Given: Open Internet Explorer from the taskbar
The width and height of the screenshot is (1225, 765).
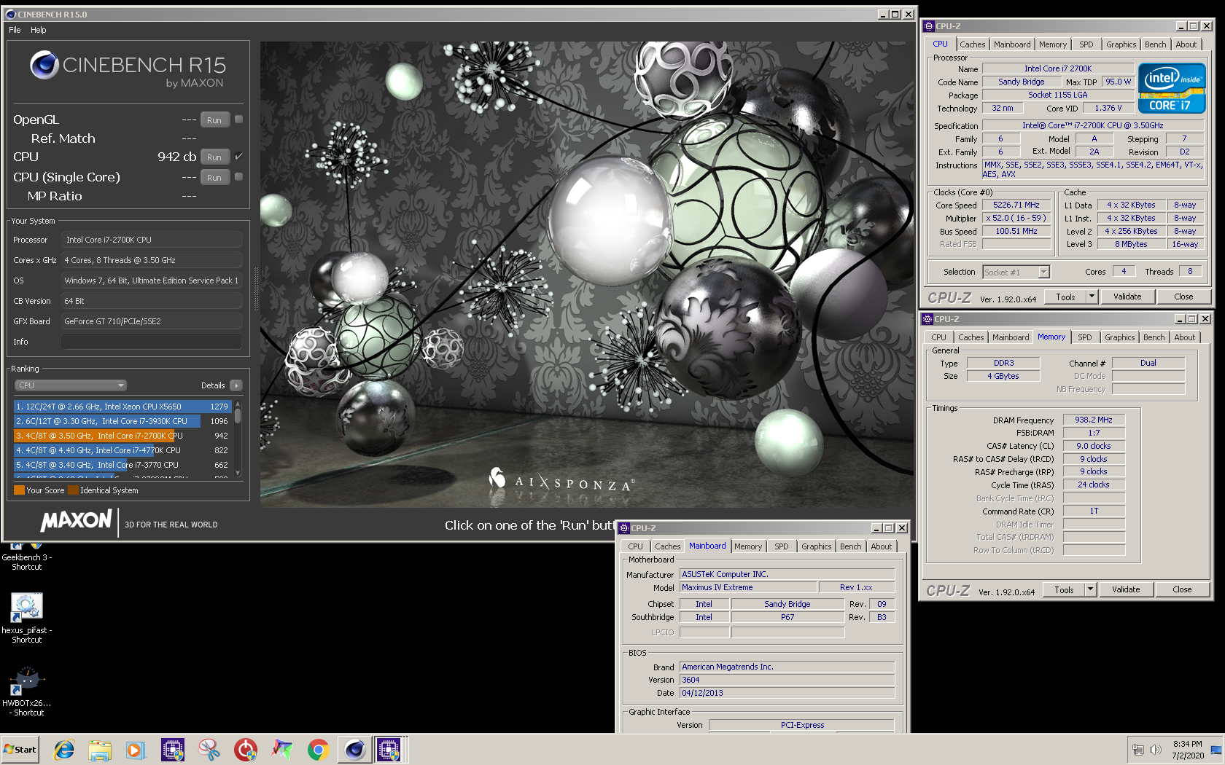Looking at the screenshot, I should pyautogui.click(x=64, y=749).
